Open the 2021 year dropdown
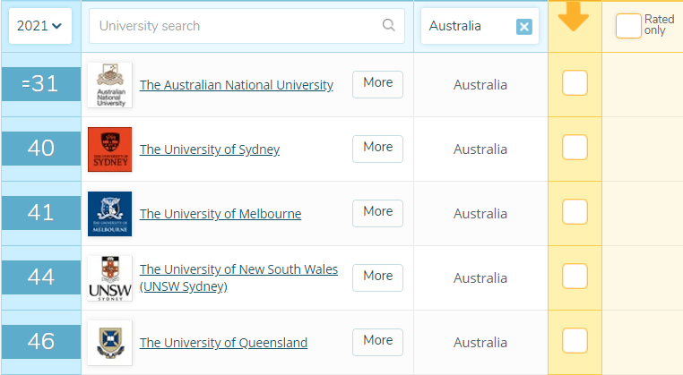 tap(39, 26)
